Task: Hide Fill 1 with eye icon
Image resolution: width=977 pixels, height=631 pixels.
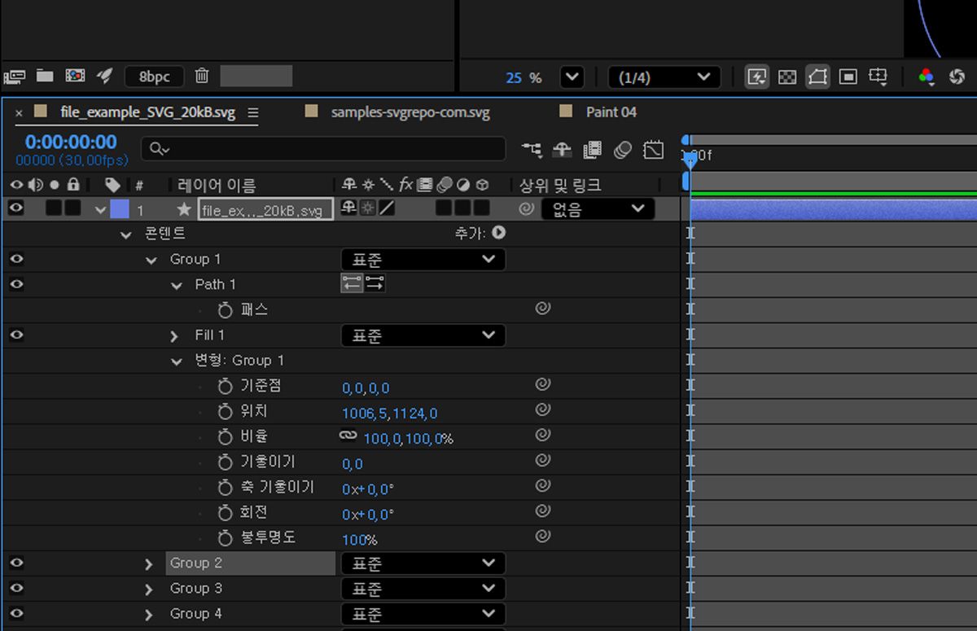Action: pos(16,335)
